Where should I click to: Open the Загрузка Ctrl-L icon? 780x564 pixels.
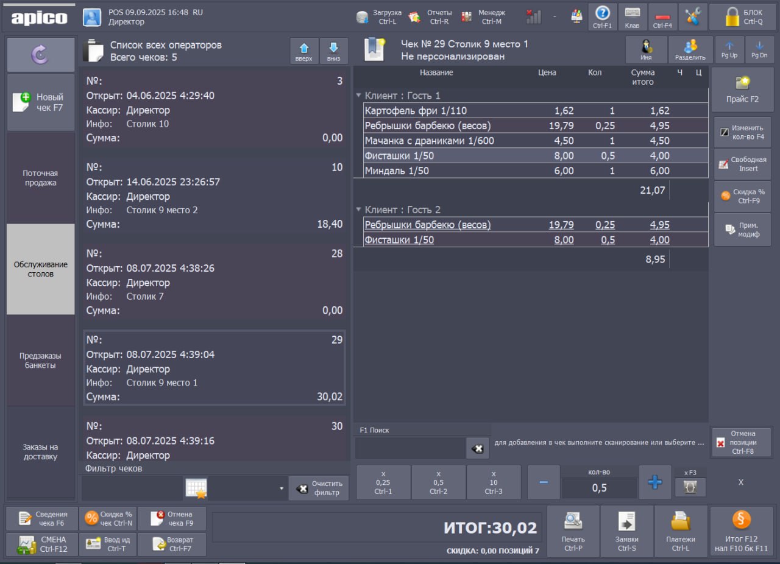363,17
